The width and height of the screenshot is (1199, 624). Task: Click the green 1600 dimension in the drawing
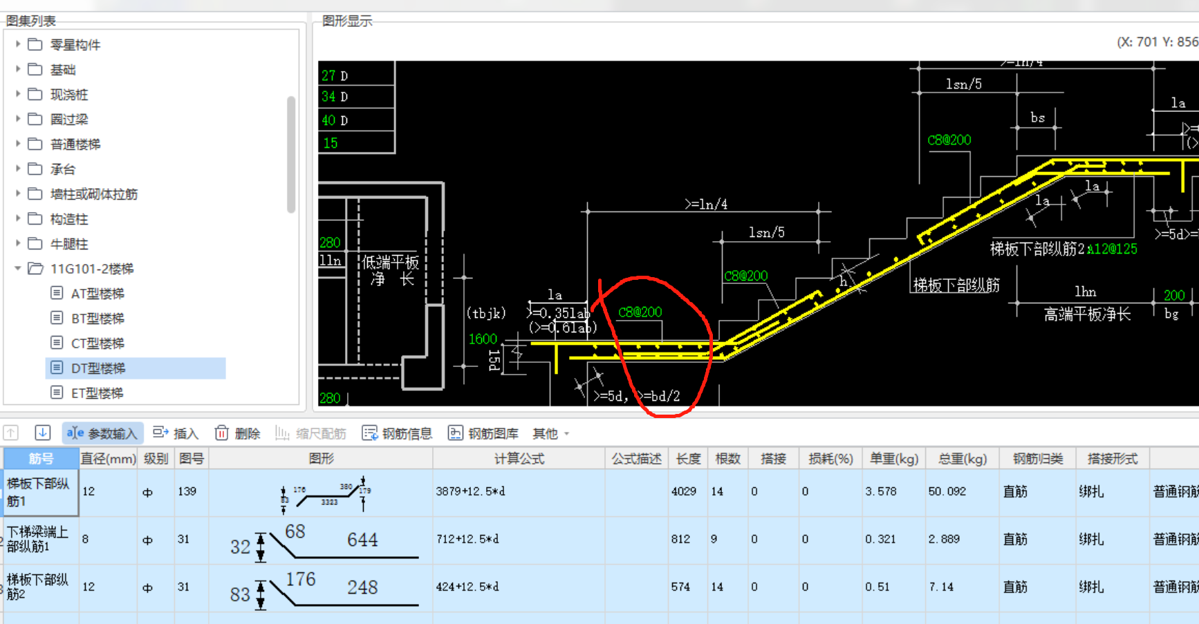click(x=483, y=339)
